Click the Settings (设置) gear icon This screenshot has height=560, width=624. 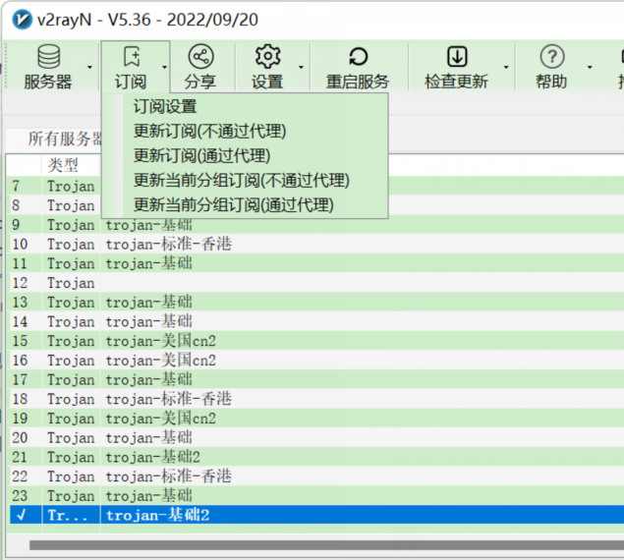point(267,57)
